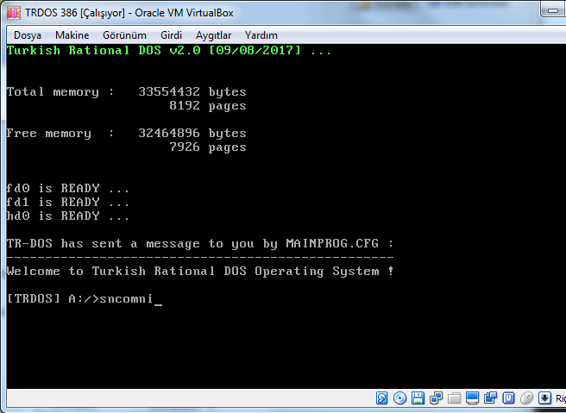Click the video capture status icon
Viewport: 566px width, 413px height.
tap(491, 398)
